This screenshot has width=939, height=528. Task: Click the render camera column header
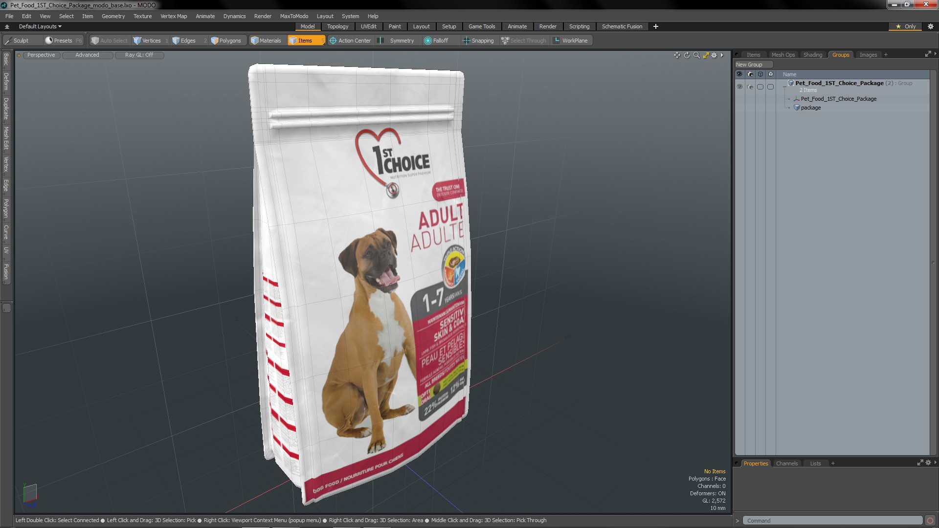pos(750,74)
